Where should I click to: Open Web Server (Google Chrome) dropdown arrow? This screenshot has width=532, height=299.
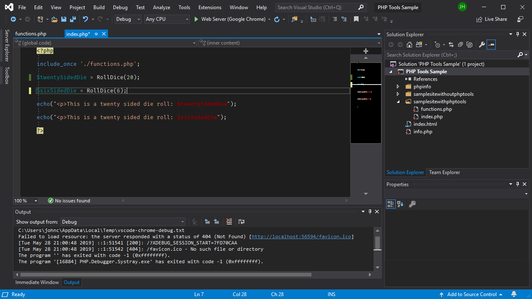[269, 19]
